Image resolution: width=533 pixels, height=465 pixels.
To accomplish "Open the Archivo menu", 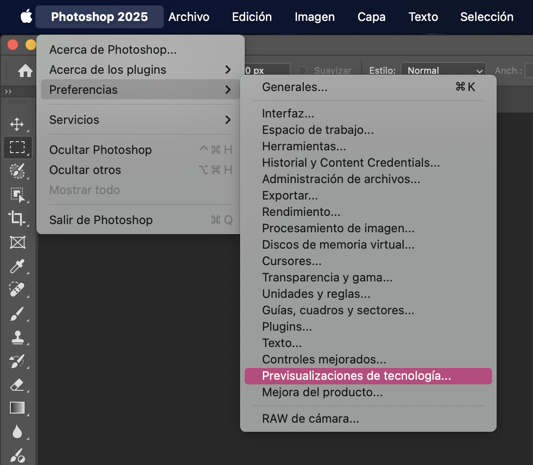I will tap(189, 17).
